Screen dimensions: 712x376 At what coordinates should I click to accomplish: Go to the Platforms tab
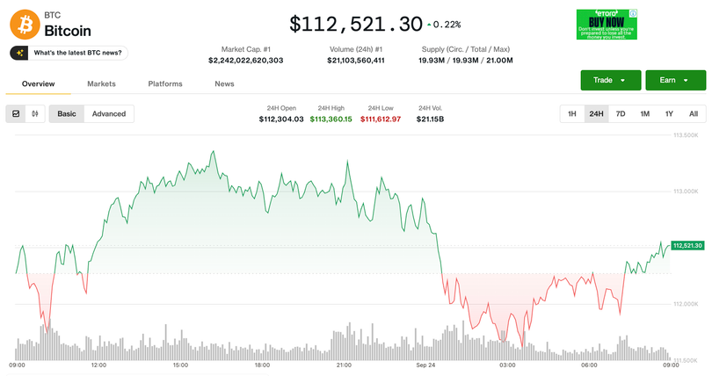[165, 83]
